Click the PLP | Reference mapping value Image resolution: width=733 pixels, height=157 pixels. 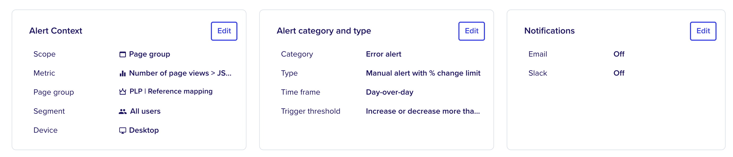(171, 91)
